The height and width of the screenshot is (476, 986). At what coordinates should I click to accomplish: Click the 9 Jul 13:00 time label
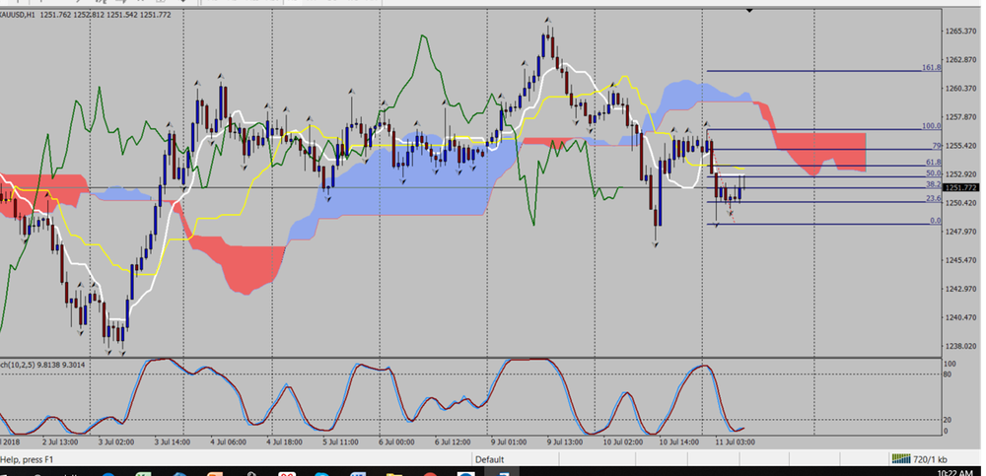pyautogui.click(x=563, y=442)
